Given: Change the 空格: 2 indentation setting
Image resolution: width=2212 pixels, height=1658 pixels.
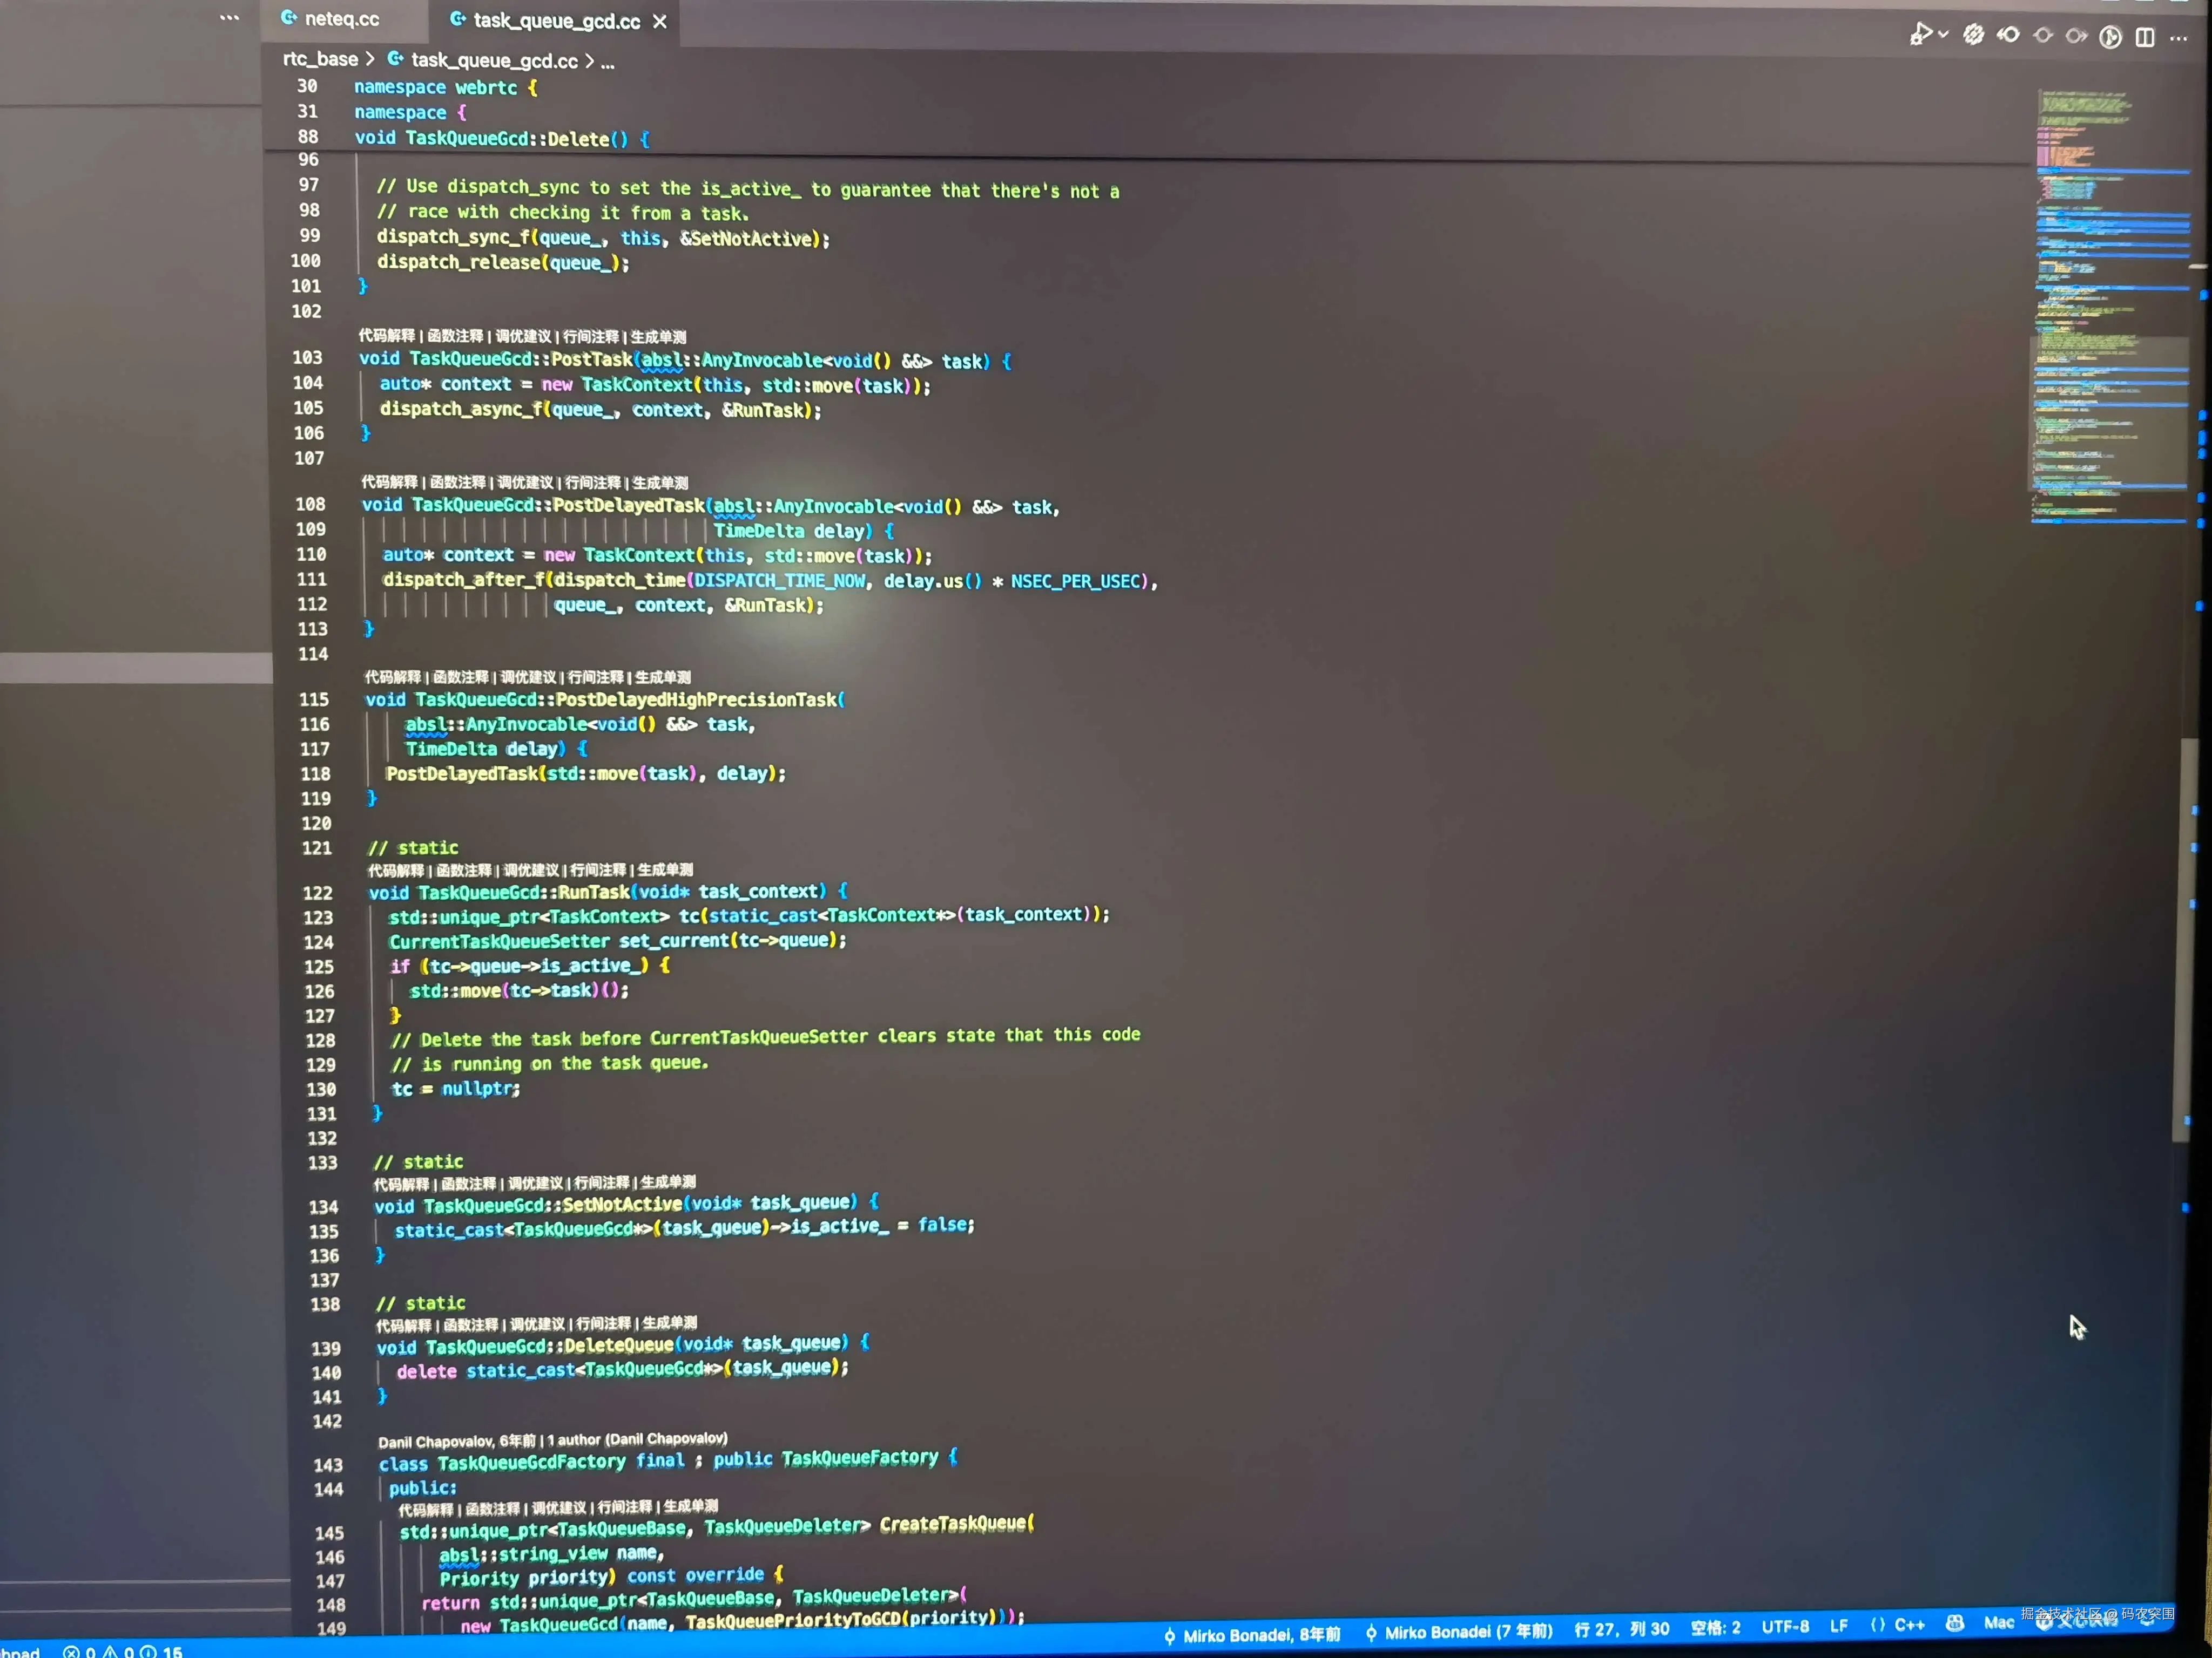Looking at the screenshot, I should pyautogui.click(x=1715, y=1628).
